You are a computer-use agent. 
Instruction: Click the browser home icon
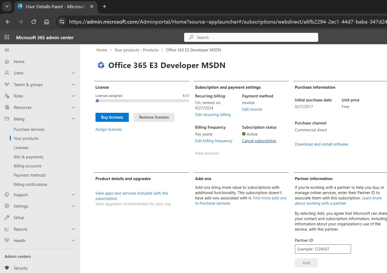point(47,22)
